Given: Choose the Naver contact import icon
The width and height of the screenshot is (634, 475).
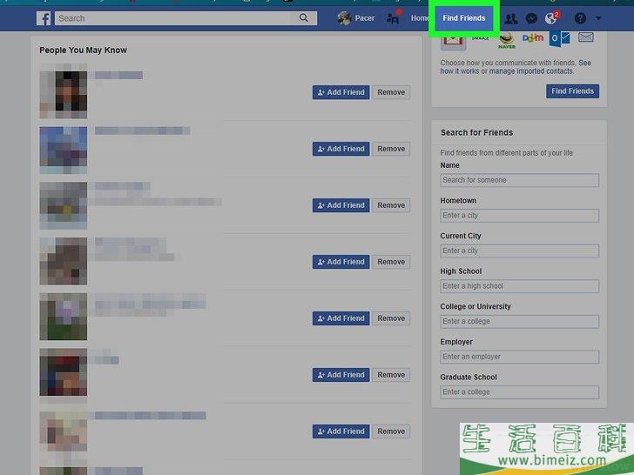Looking at the screenshot, I should pos(506,40).
